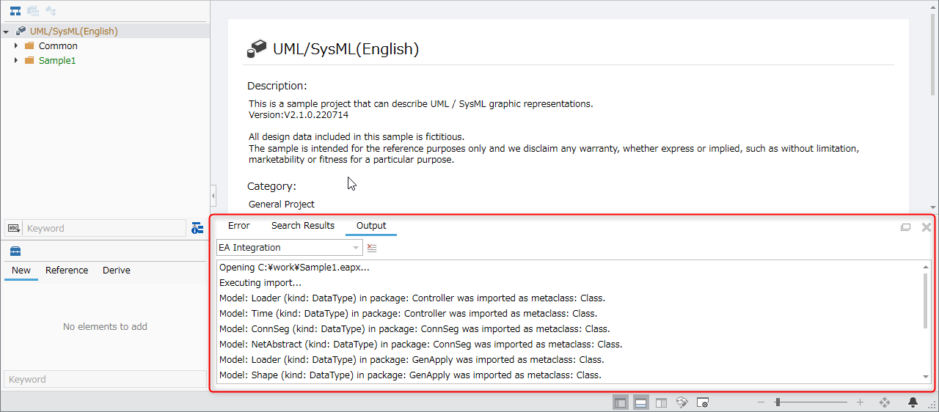This screenshot has width=939, height=412.
Task: Click the 'Model: ConnSeg (kind: DataType)' log line
Action: pos(414,329)
